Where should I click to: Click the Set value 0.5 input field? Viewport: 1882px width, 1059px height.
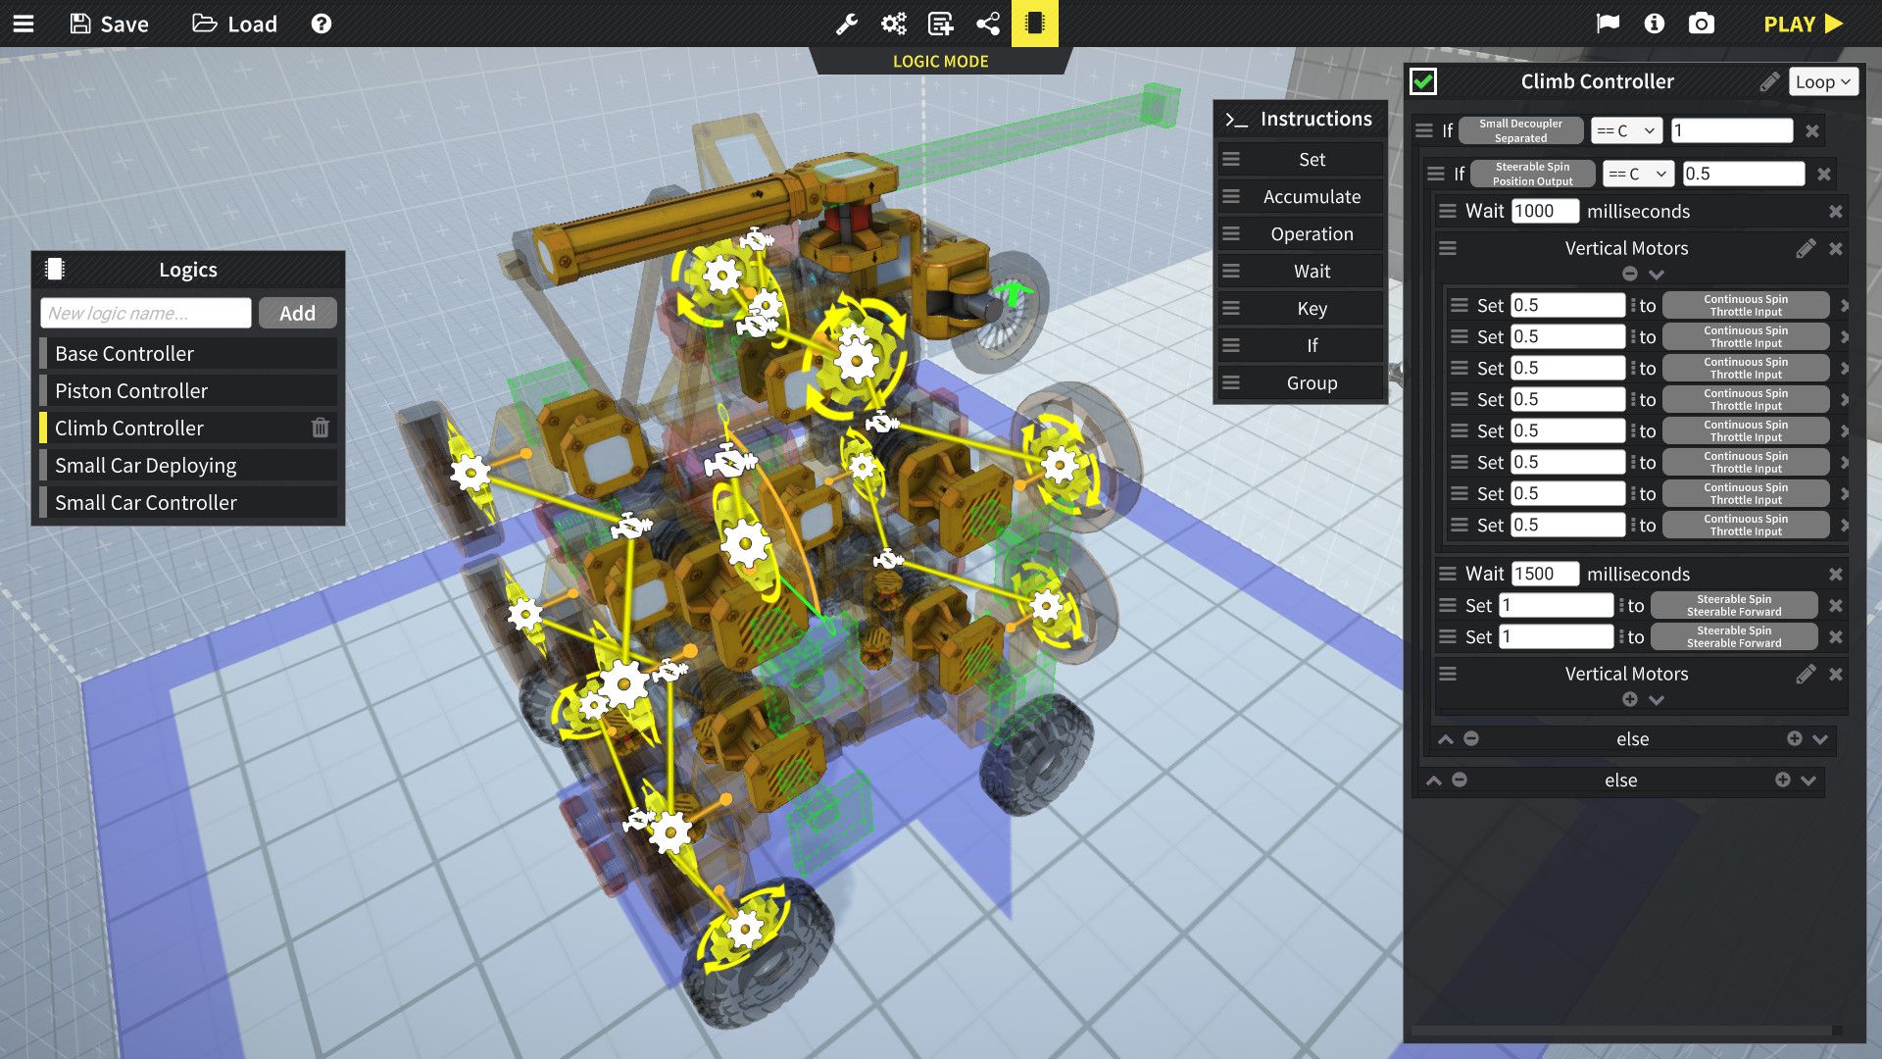pyautogui.click(x=1568, y=304)
